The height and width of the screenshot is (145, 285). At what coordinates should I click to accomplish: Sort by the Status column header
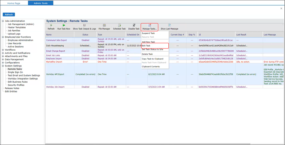pyautogui.click(x=85, y=35)
